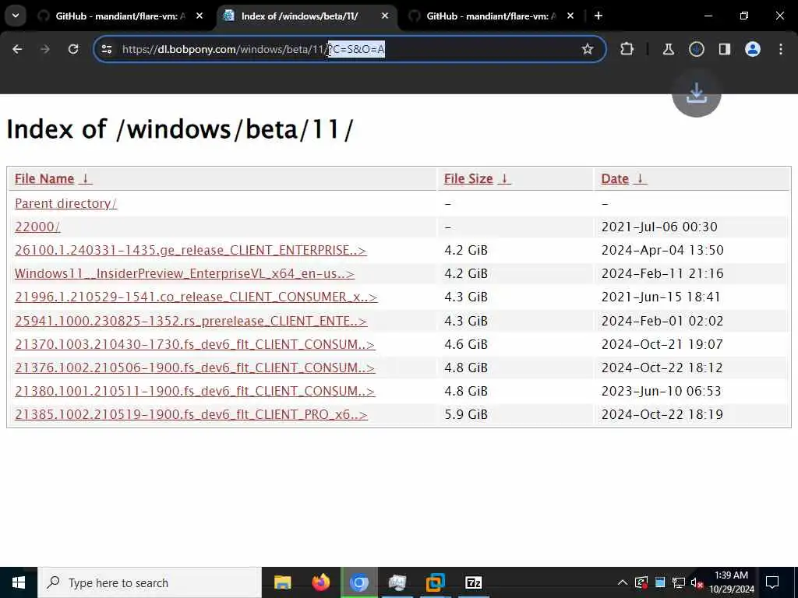Close the last GitHub flare-vm tab

(570, 16)
